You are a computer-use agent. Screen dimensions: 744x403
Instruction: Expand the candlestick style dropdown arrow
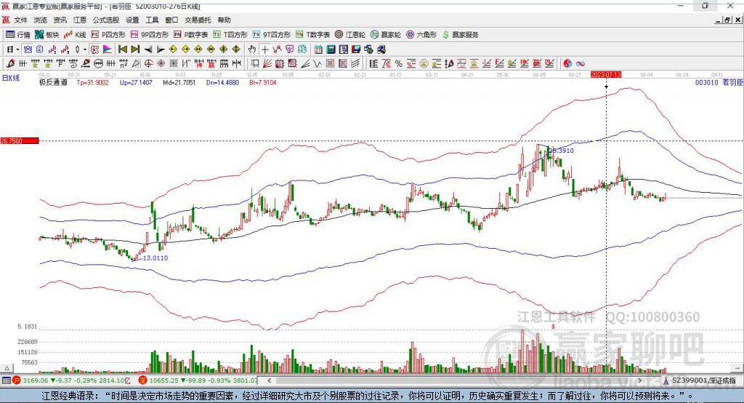pyautogui.click(x=85, y=49)
